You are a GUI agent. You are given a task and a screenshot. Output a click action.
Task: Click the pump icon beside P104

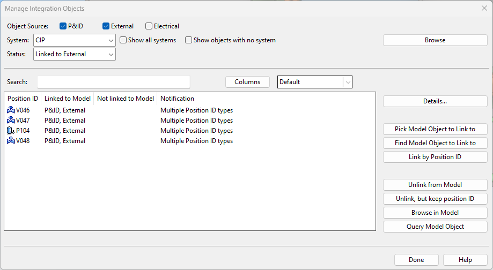pyautogui.click(x=11, y=131)
